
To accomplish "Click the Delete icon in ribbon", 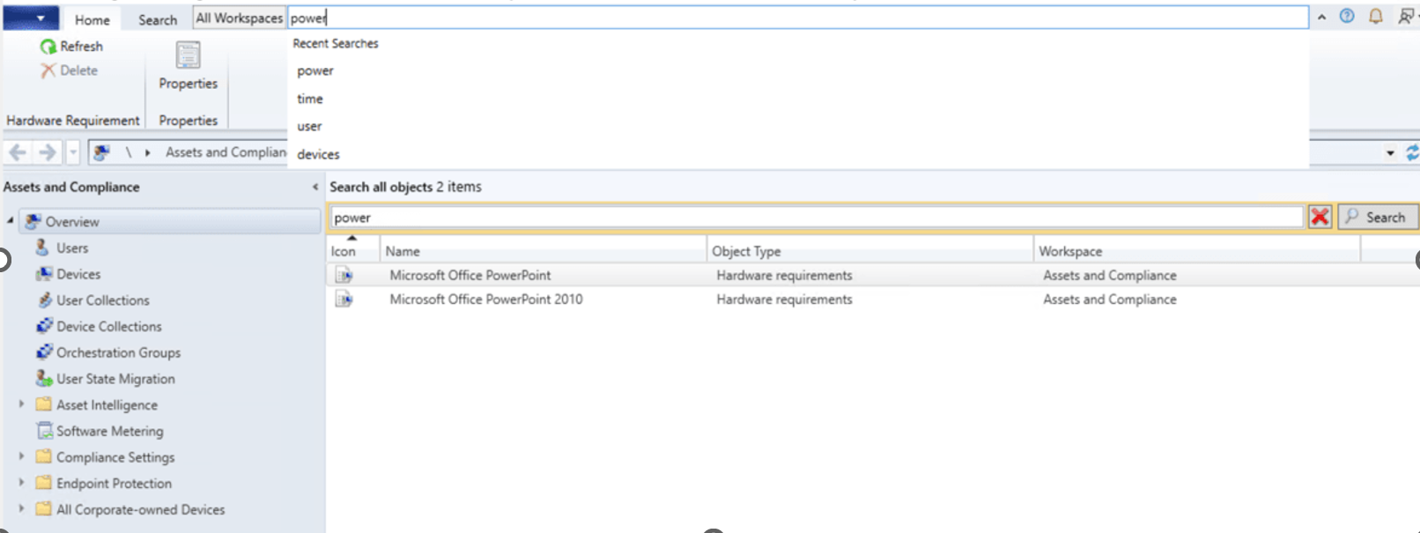I will (48, 70).
